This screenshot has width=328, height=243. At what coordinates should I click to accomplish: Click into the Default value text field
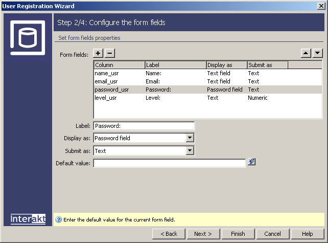tap(169, 163)
